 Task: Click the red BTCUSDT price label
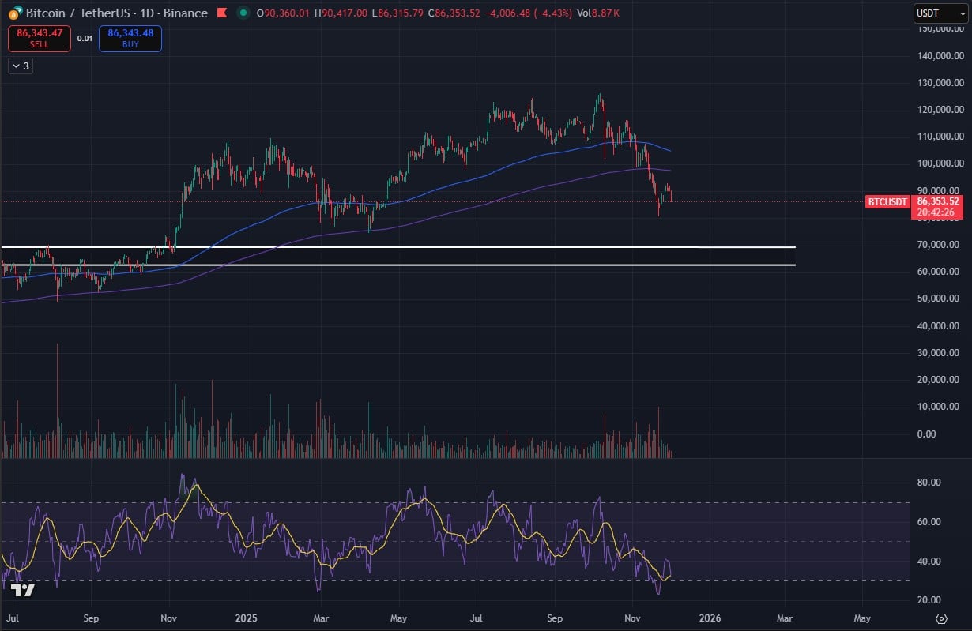point(887,202)
